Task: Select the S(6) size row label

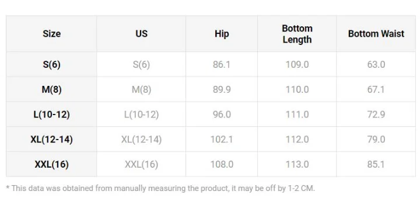Action: (x=51, y=64)
